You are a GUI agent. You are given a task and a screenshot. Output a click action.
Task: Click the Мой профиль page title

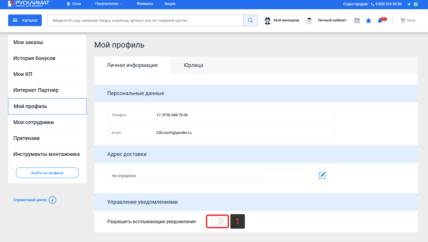tap(119, 45)
